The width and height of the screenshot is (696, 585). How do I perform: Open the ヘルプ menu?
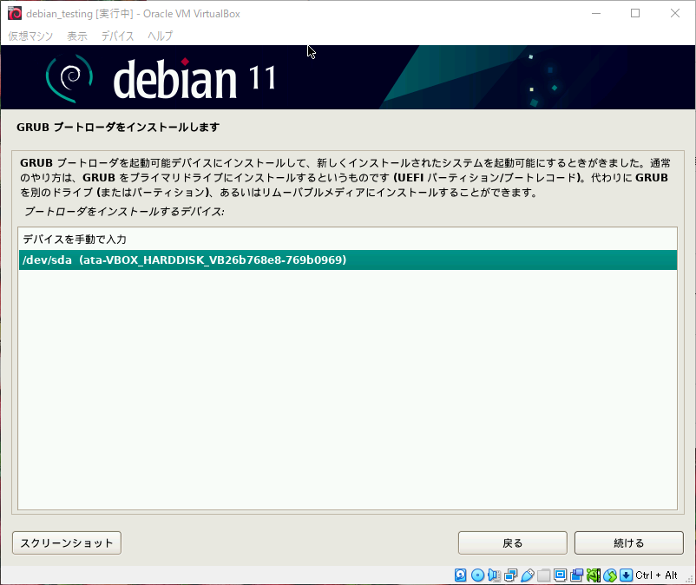161,36
